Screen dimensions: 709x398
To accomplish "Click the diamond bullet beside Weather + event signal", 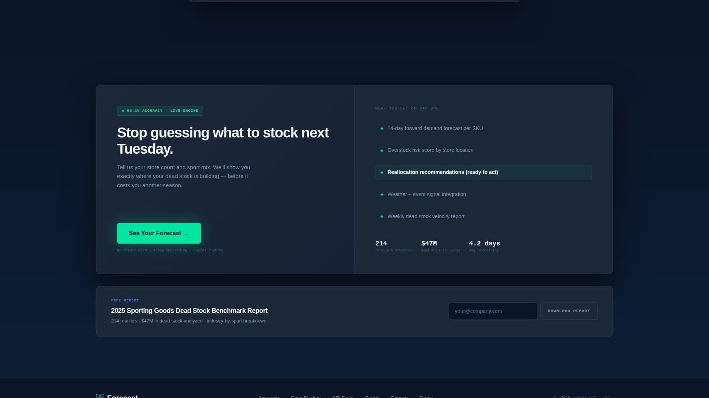I will click(382, 195).
